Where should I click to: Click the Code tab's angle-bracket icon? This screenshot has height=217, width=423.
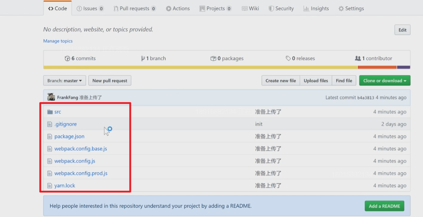pos(51,9)
